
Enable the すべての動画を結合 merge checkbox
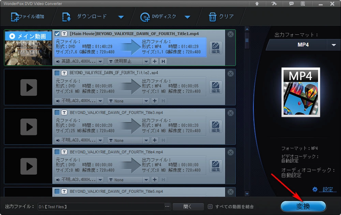210,206
